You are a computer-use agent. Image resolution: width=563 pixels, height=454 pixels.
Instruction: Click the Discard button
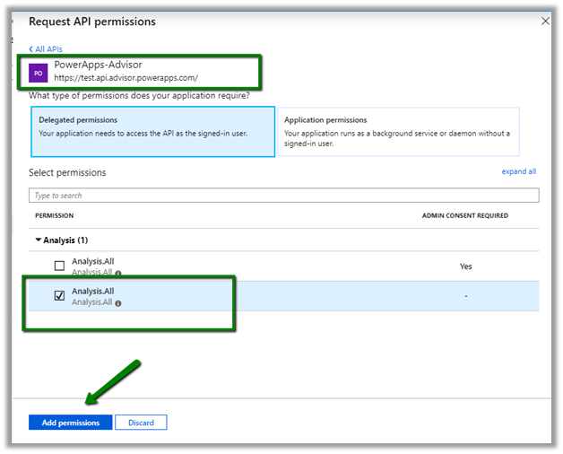[141, 423]
